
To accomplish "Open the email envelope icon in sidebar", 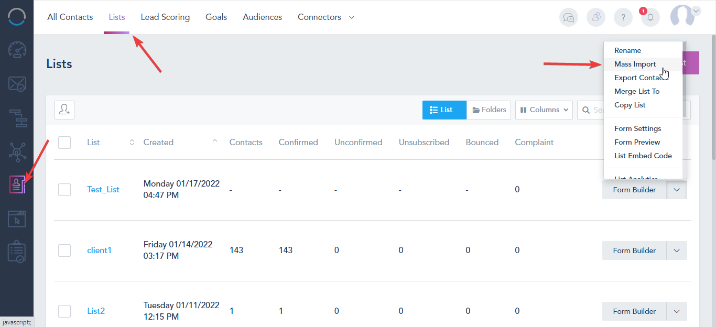I will [17, 84].
